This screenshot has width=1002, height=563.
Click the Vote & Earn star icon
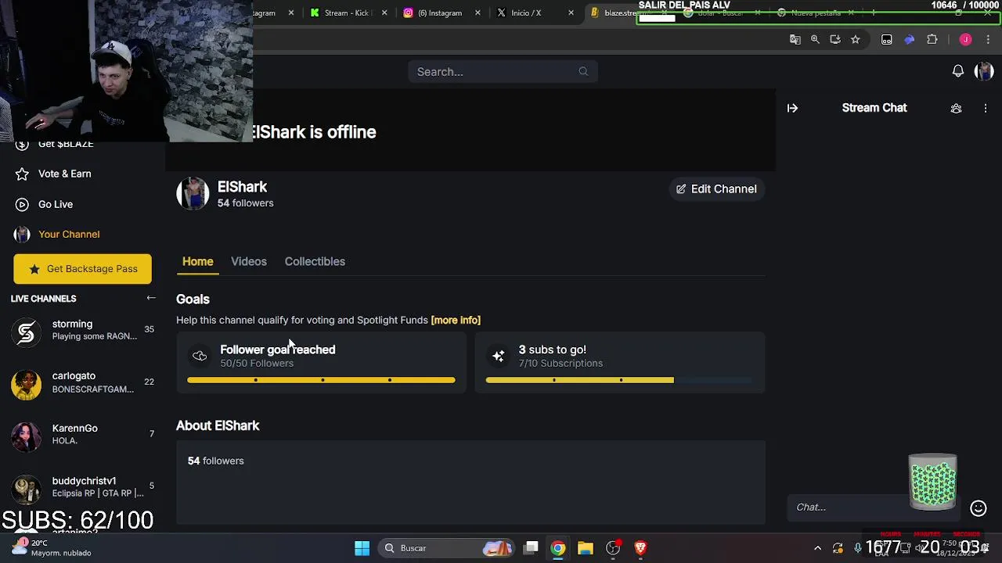[23, 174]
